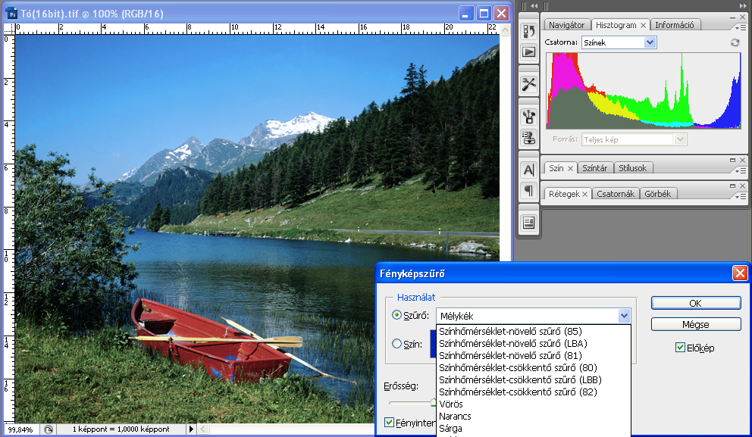Click the document's vertical scrollbar up arrow
Image resolution: width=752 pixels, height=437 pixels.
point(505,30)
